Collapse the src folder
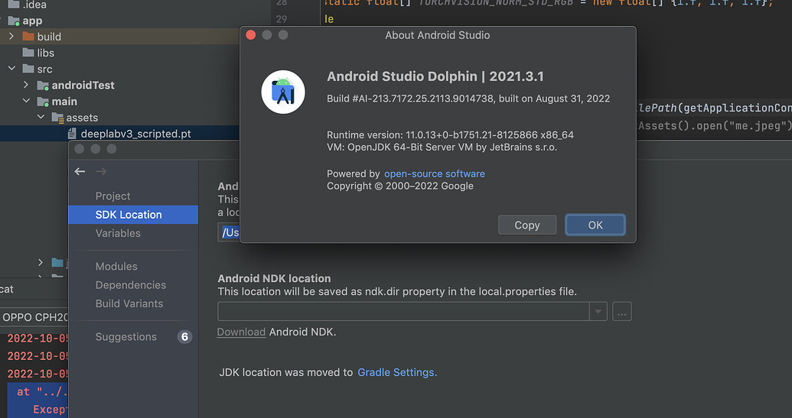 click(11, 69)
